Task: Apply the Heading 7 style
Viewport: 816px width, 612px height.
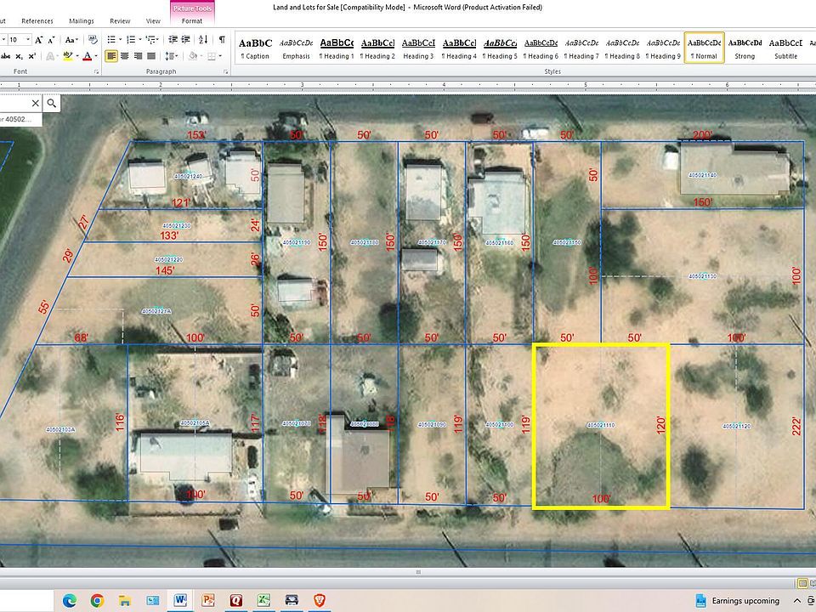Action: point(581,48)
